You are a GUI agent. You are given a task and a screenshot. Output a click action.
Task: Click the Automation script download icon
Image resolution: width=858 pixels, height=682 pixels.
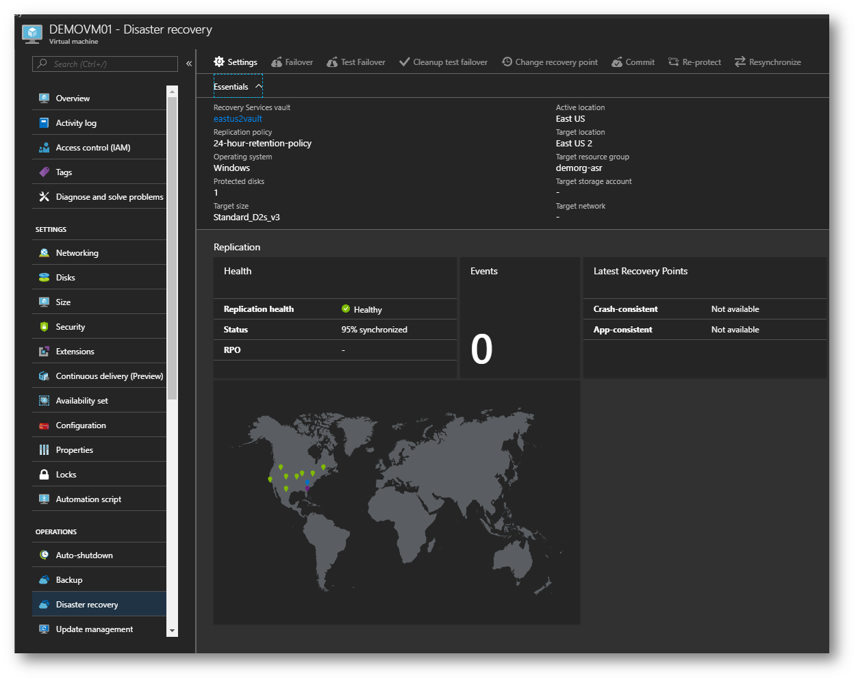coord(44,499)
